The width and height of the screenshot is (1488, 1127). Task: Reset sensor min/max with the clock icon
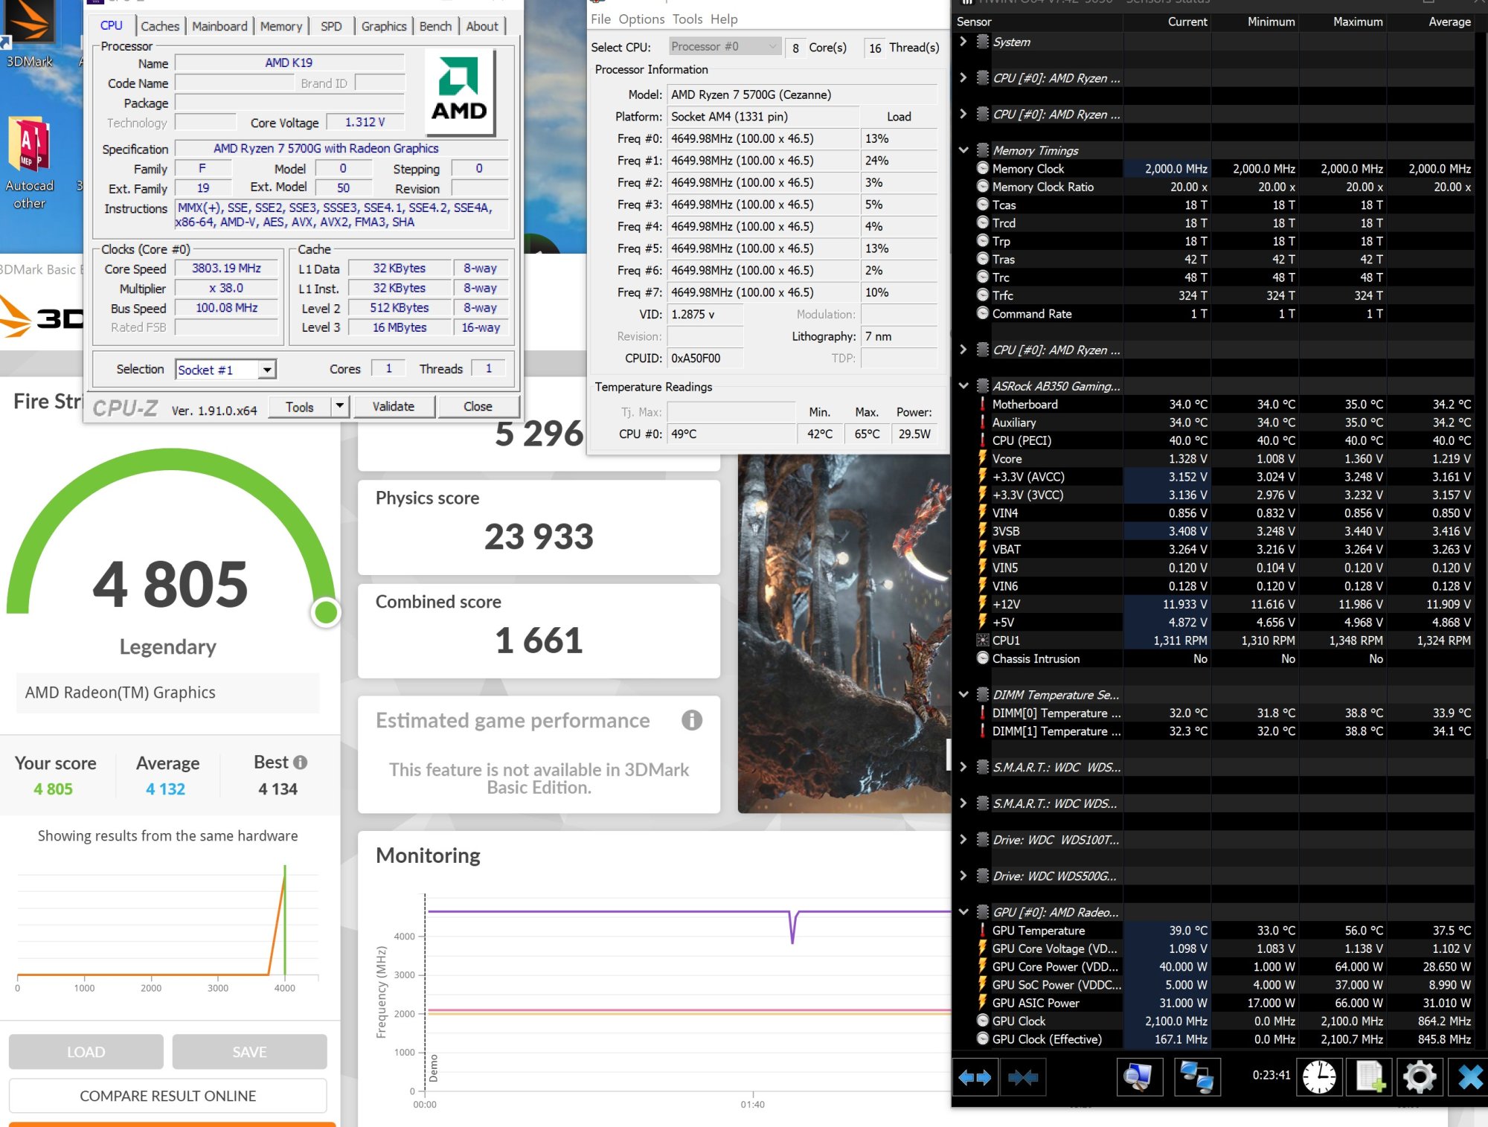click(x=1319, y=1077)
